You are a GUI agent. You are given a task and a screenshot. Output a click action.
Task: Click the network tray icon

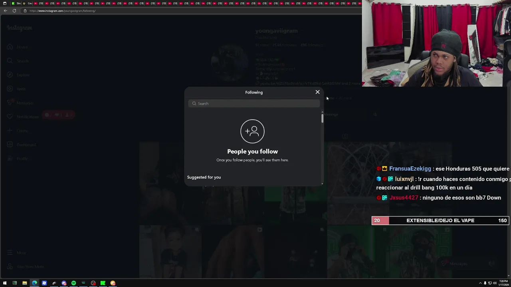pos(490,283)
